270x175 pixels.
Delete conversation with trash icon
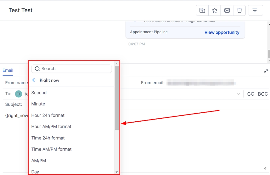click(239, 10)
